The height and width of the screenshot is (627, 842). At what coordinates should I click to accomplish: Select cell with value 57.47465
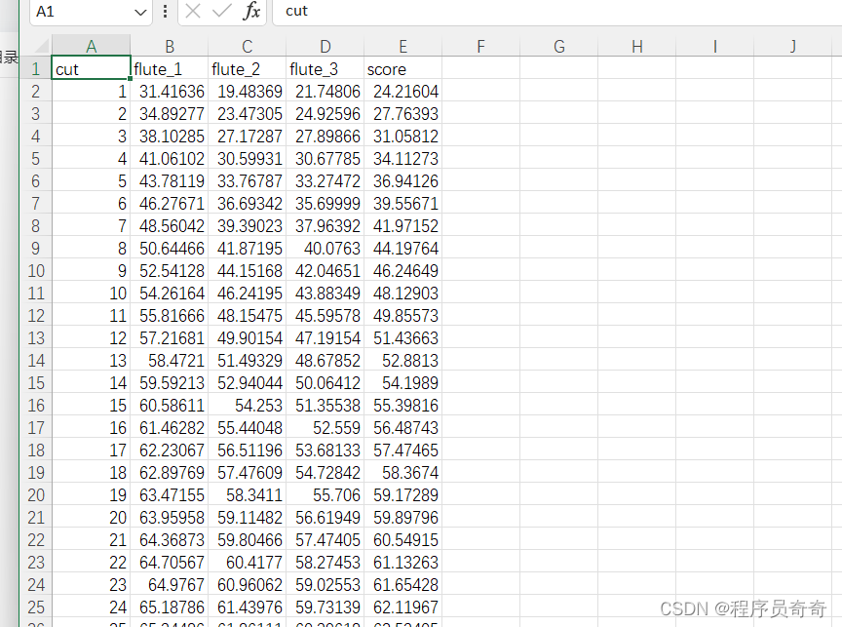click(x=402, y=450)
